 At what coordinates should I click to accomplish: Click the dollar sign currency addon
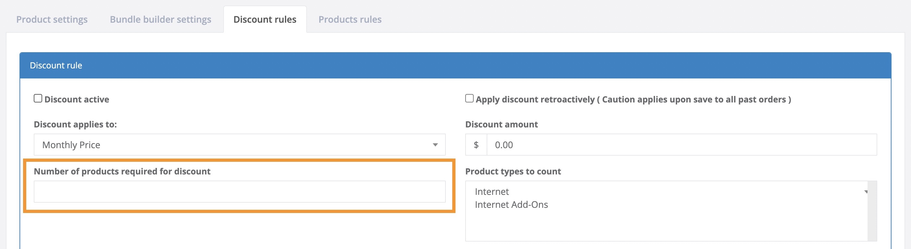(476, 145)
